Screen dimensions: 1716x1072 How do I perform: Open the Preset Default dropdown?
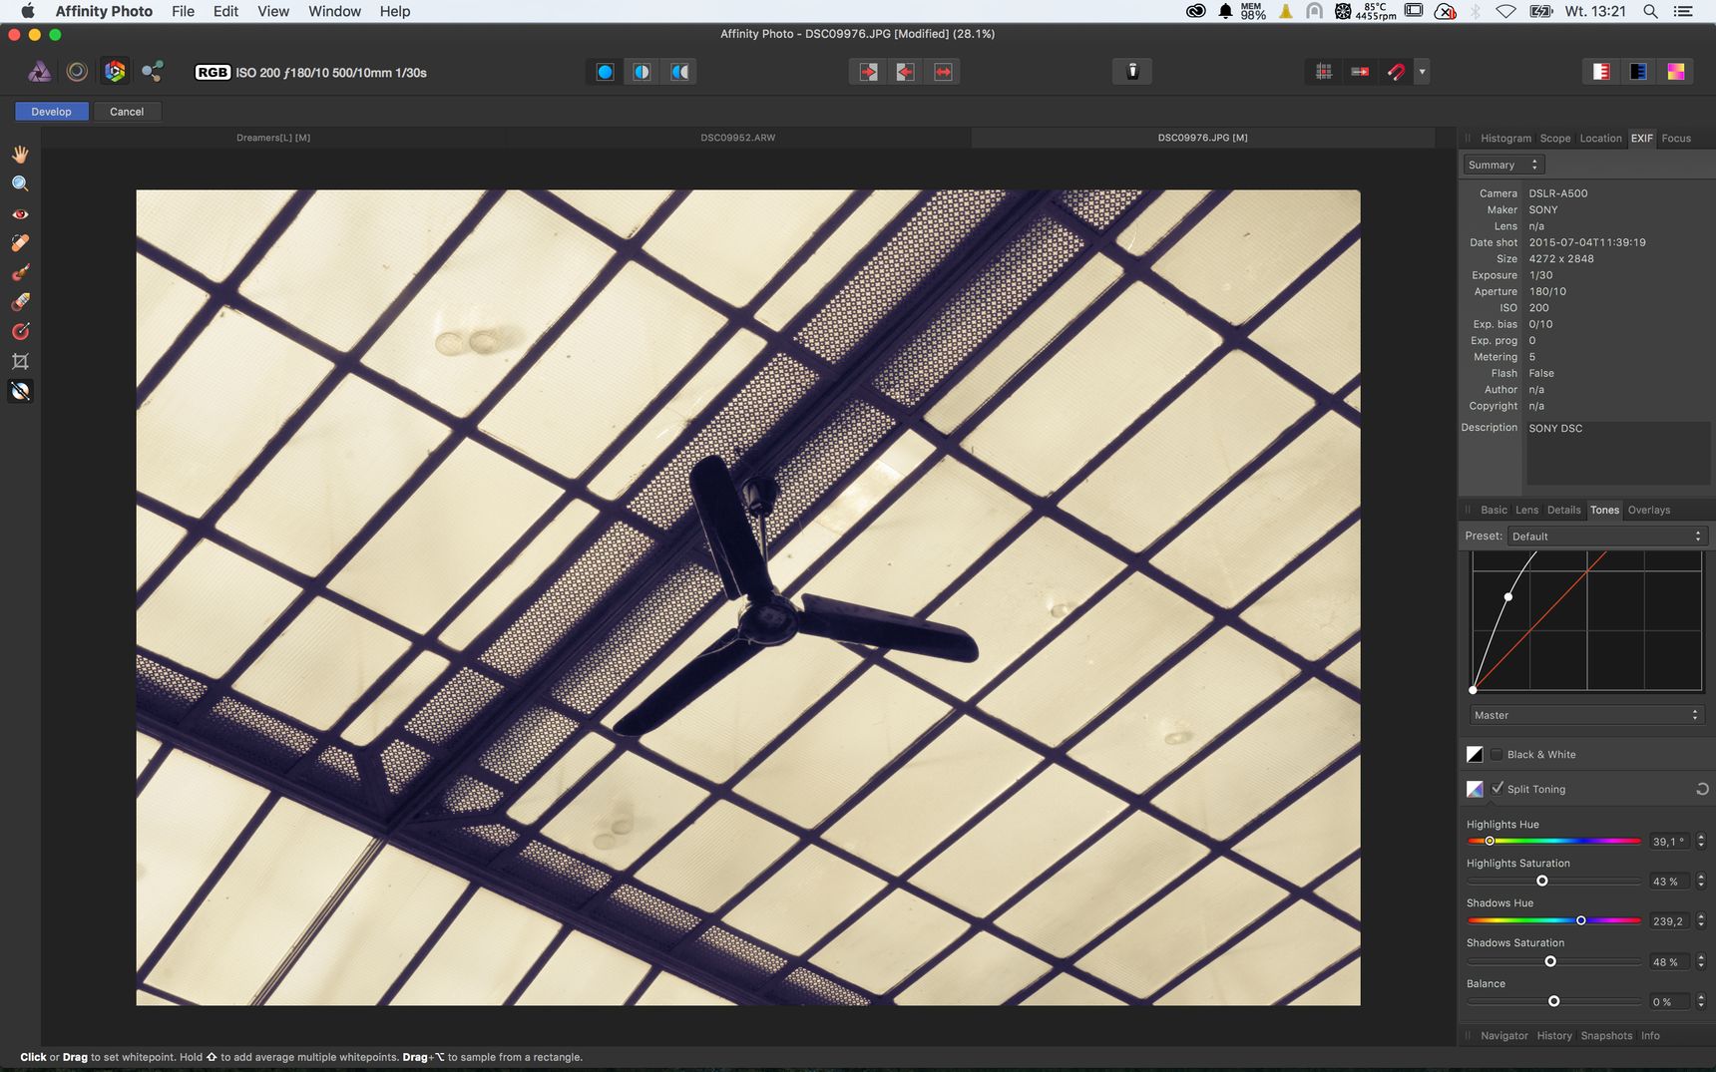click(x=1607, y=536)
